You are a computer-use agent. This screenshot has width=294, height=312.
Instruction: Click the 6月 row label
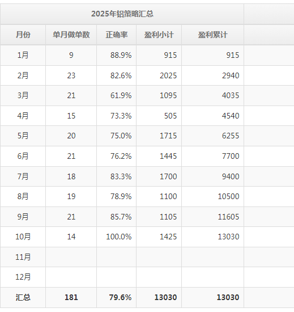[23, 156]
